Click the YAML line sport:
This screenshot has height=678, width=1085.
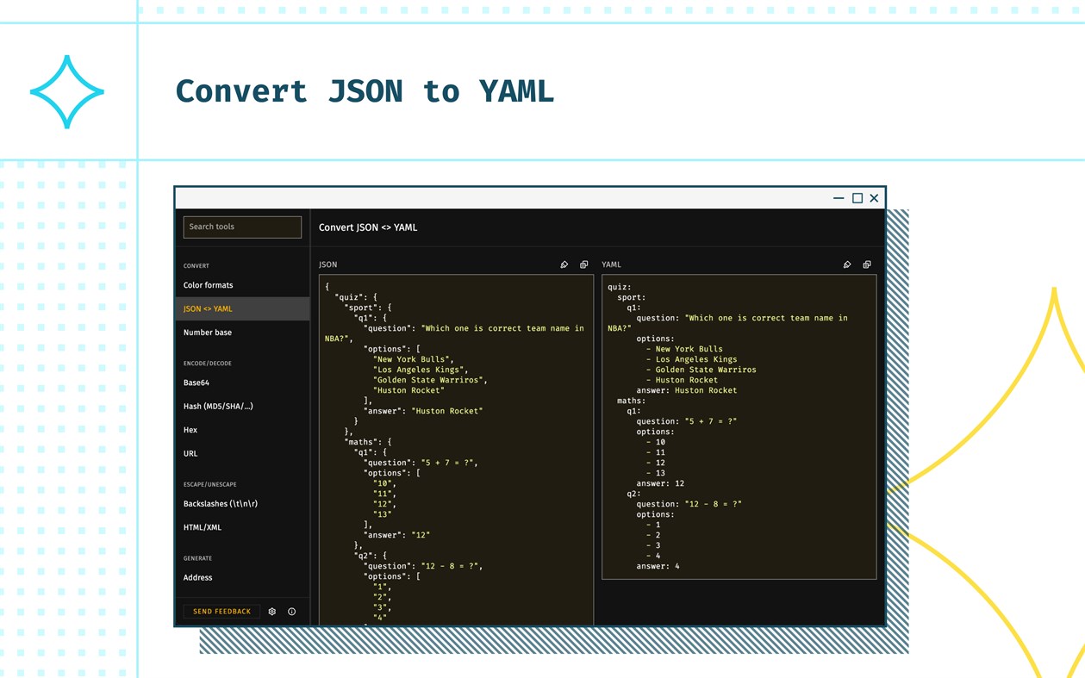(632, 297)
